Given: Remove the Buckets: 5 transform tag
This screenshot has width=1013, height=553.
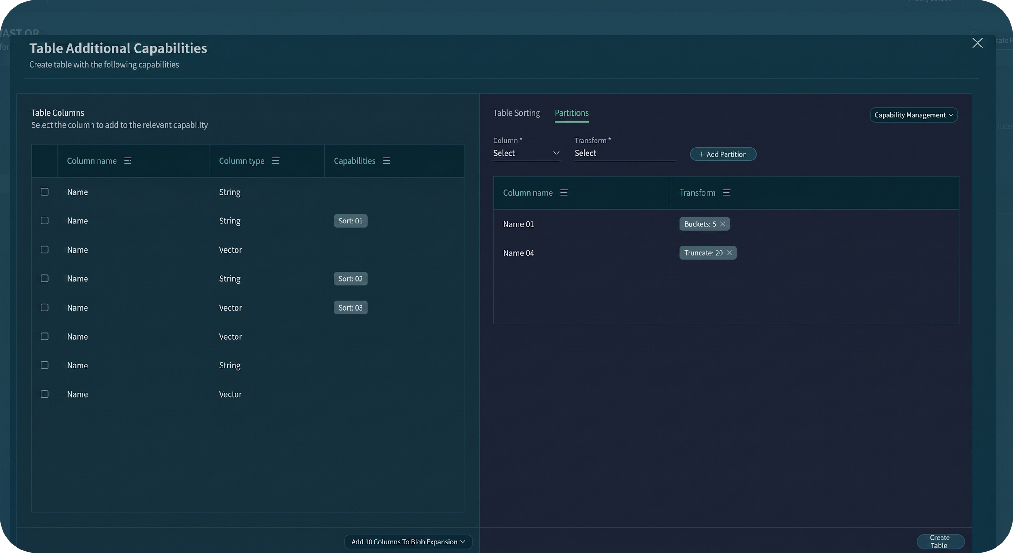Looking at the screenshot, I should pos(723,224).
